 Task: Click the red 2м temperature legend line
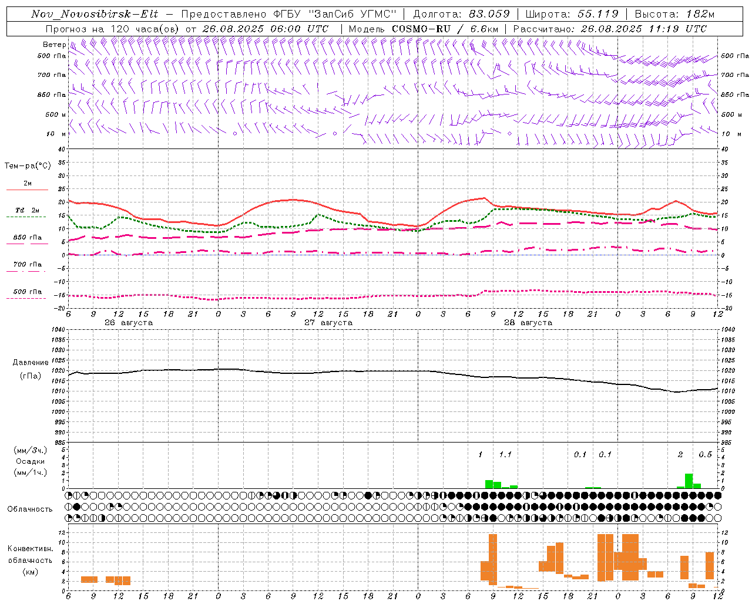click(27, 190)
